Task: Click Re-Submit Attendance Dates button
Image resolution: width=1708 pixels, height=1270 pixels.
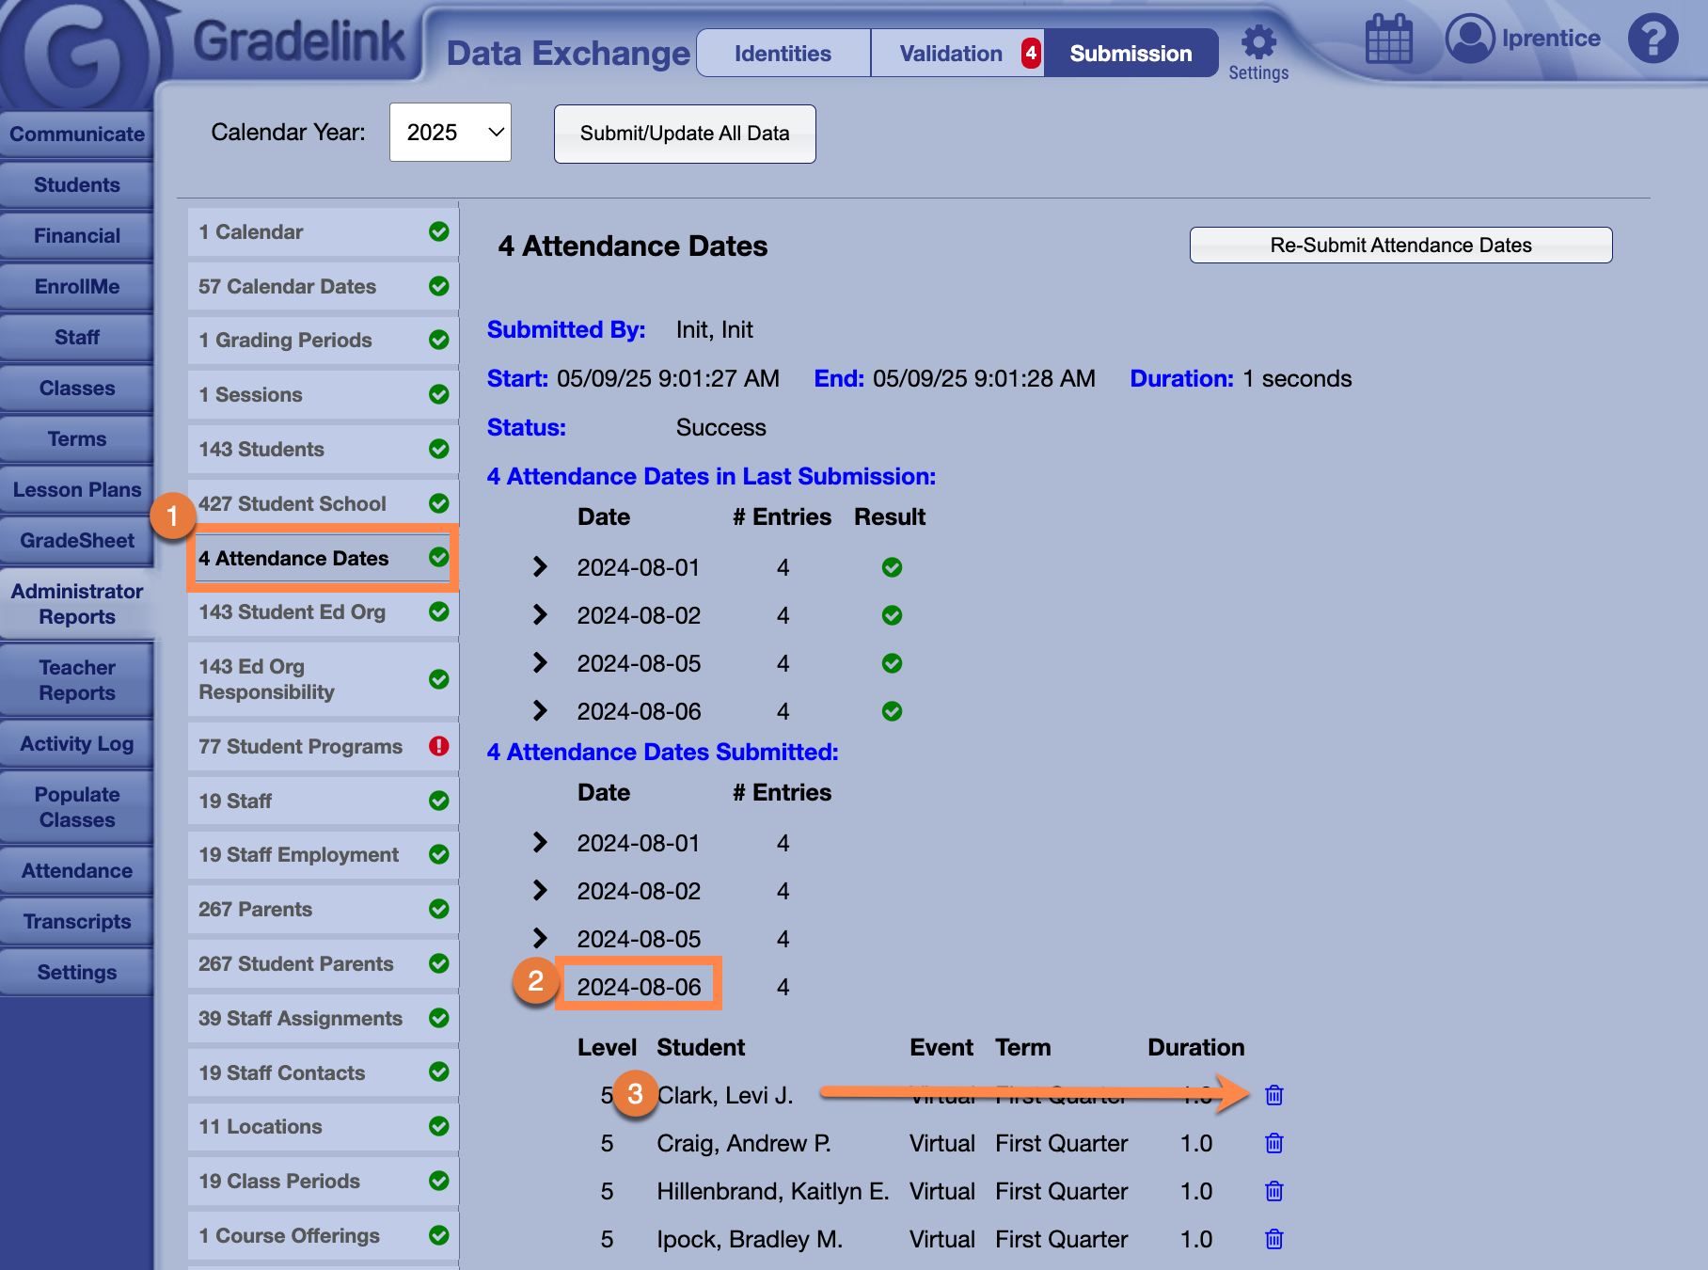Action: point(1400,246)
